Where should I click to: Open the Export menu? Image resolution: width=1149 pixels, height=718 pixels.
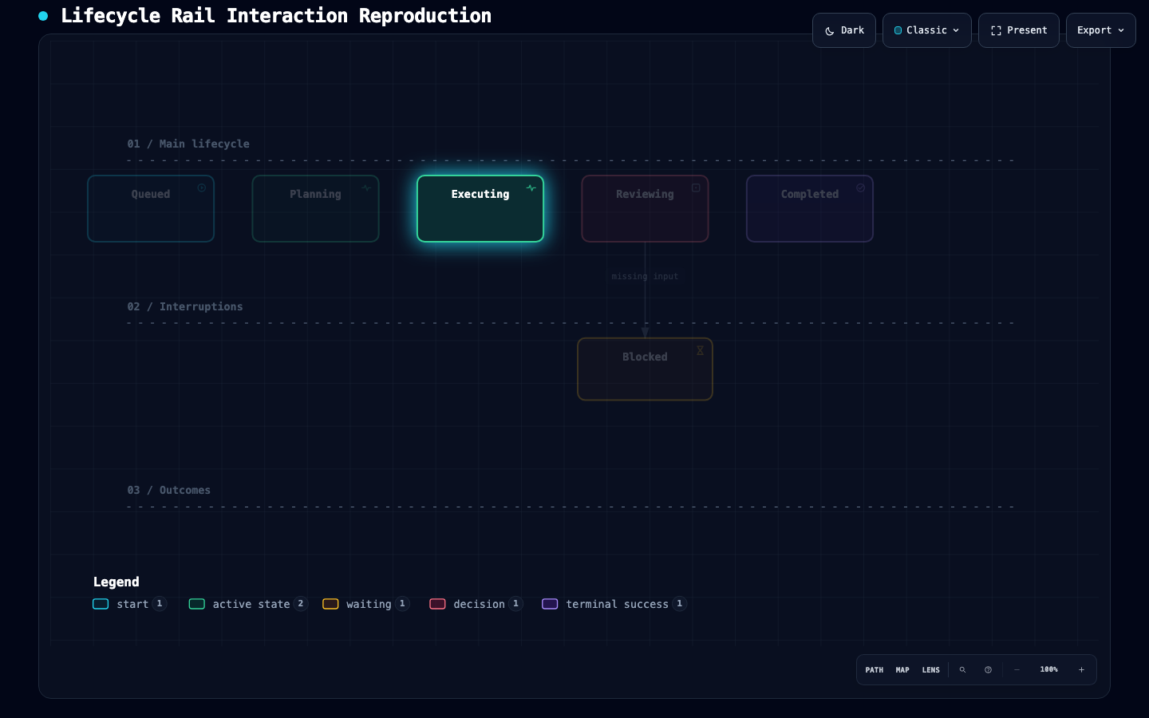(1101, 30)
